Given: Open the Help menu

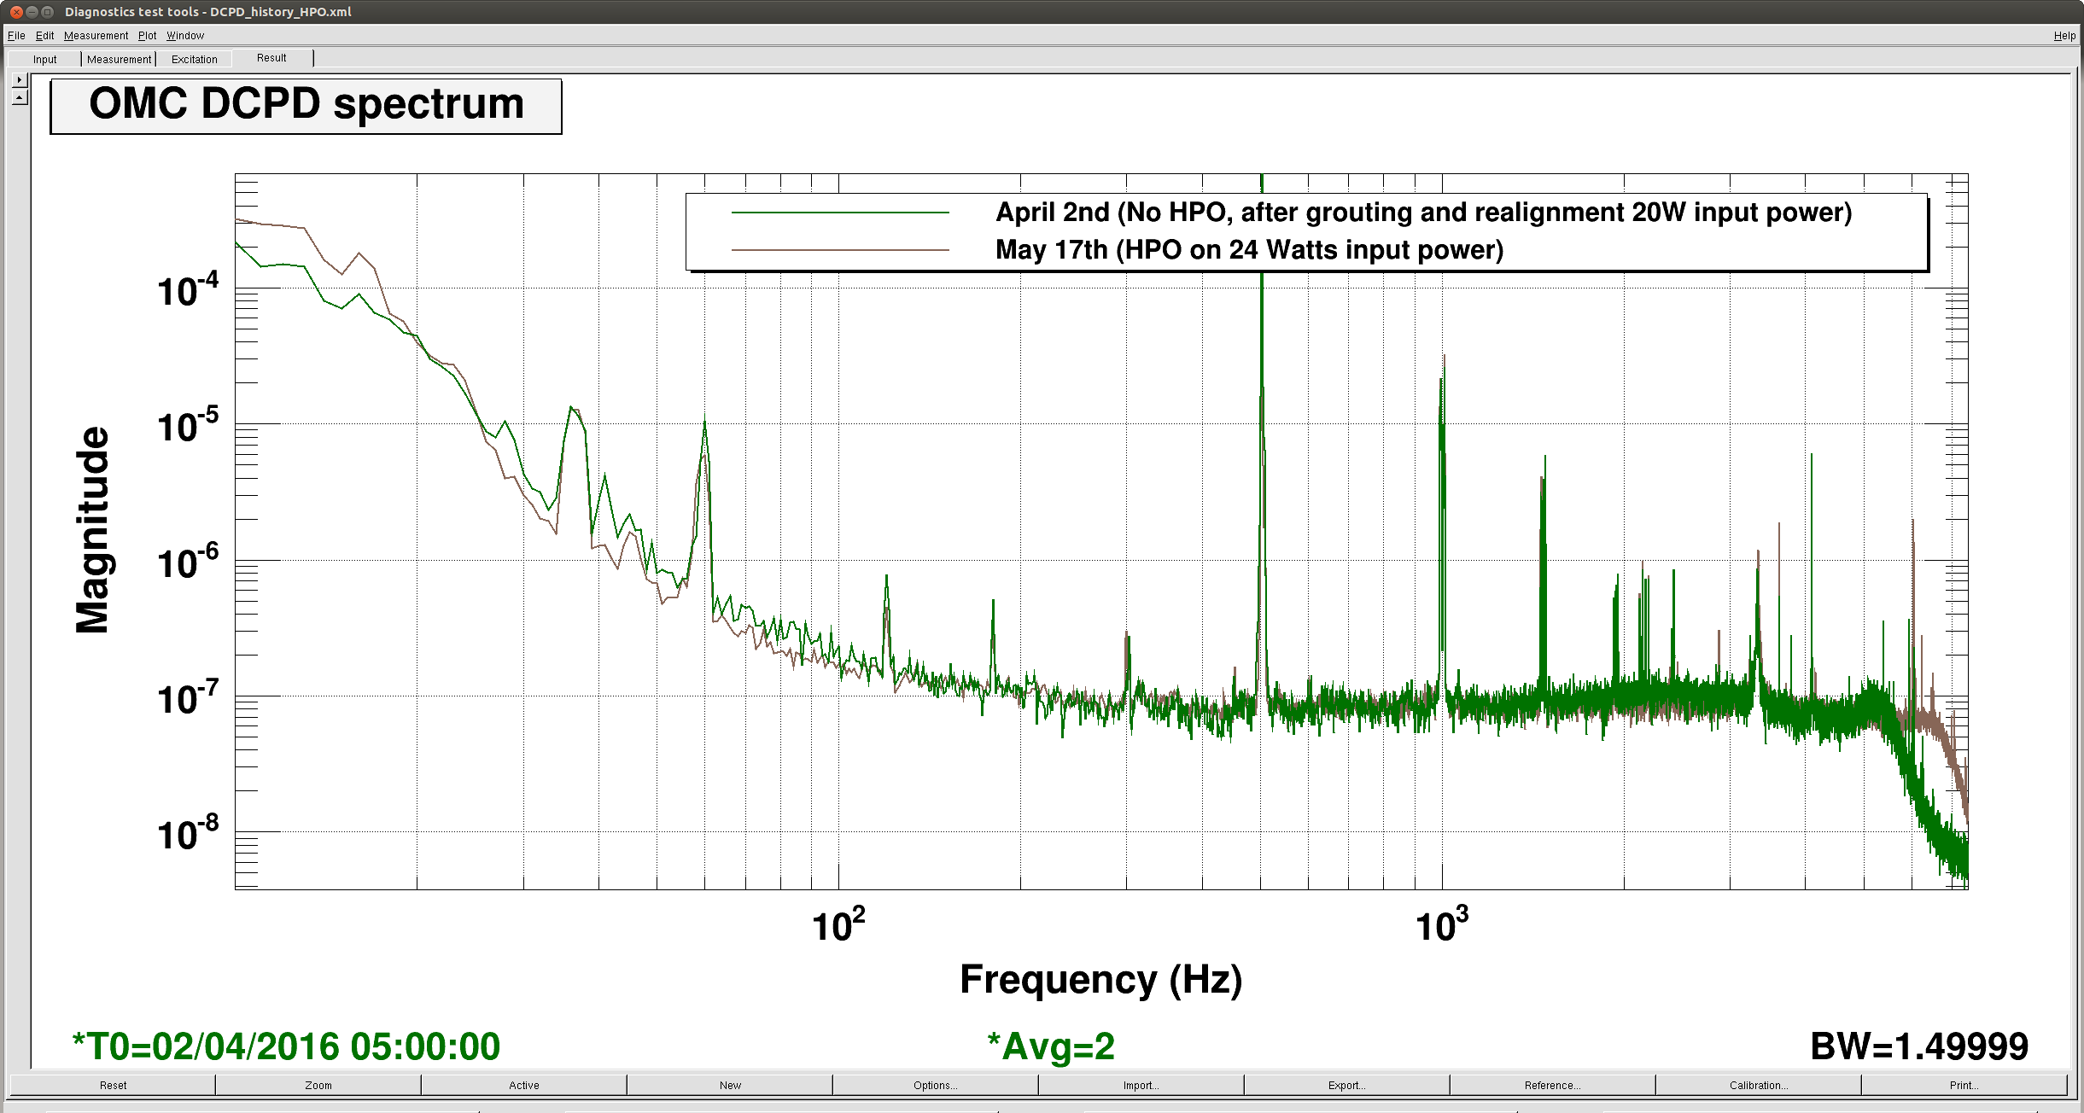Looking at the screenshot, I should point(2064,36).
